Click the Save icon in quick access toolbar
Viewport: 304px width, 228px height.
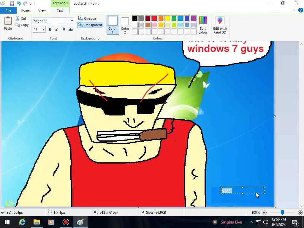click(x=12, y=3)
